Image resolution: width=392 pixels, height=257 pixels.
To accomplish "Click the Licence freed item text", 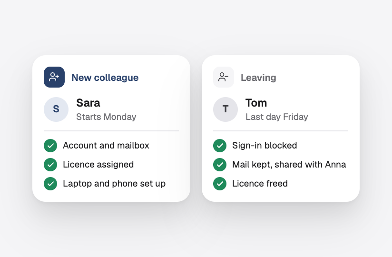I will click(x=260, y=184).
